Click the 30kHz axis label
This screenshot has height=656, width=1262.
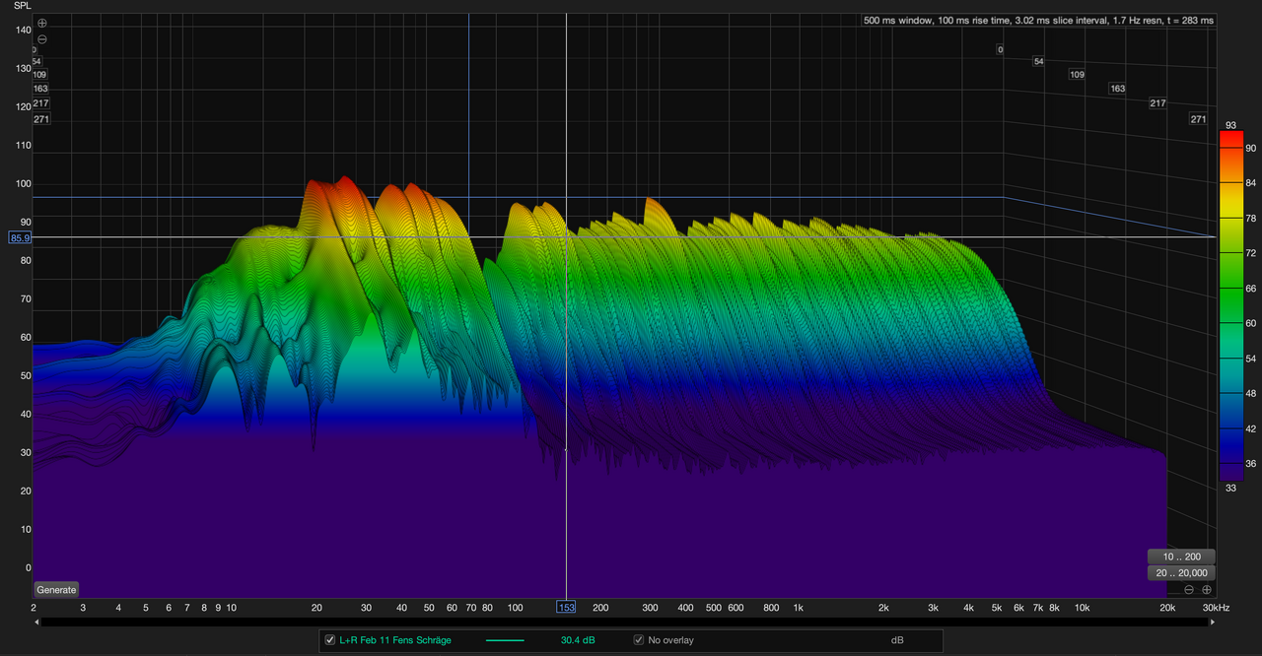[1215, 608]
